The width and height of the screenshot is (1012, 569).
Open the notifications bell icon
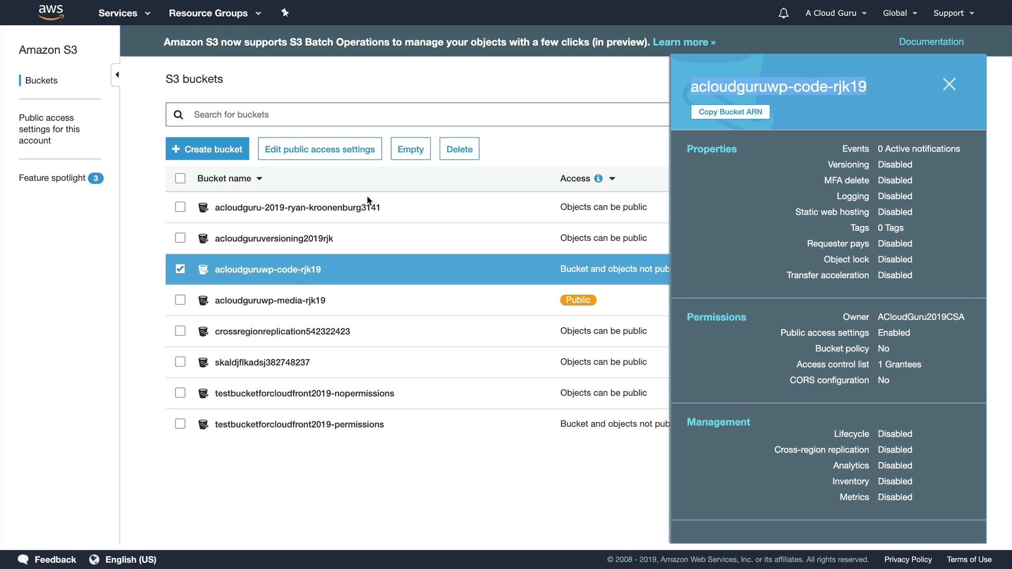tap(783, 13)
